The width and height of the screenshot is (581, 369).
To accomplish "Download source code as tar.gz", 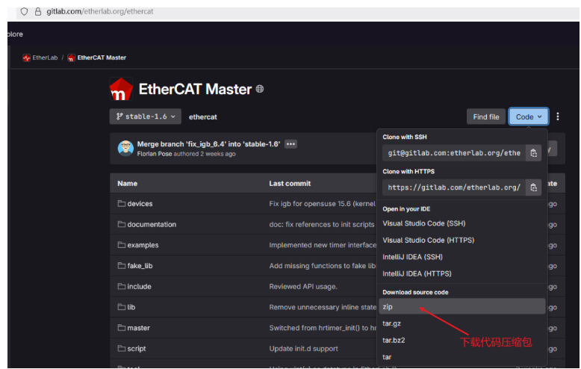I will pos(393,323).
